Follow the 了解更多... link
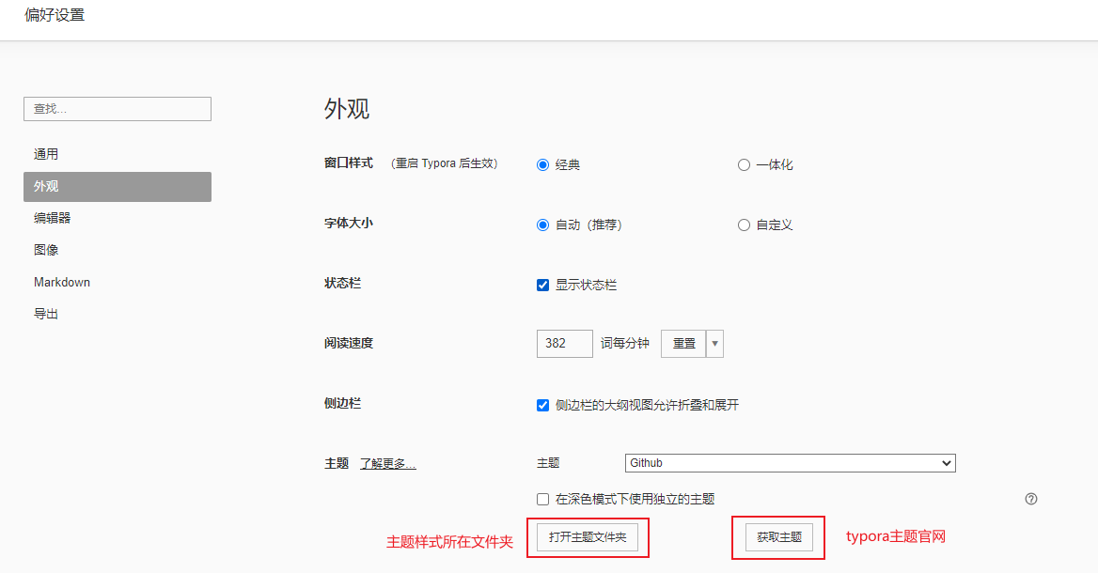The width and height of the screenshot is (1098, 573). (x=387, y=463)
